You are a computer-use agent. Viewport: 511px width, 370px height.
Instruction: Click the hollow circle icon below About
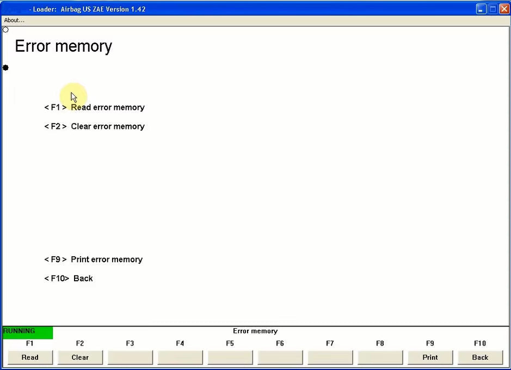click(x=5, y=30)
